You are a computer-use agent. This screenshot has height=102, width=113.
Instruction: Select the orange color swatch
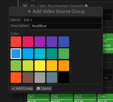coord(64,66)
